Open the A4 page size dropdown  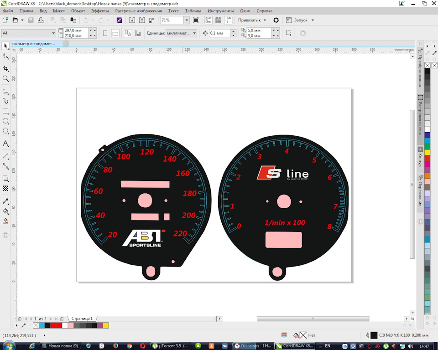[53, 33]
